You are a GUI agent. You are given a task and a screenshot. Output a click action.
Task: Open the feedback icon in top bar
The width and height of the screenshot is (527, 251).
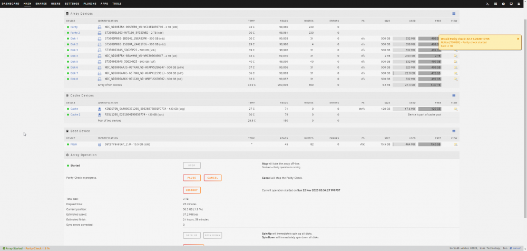tap(495, 4)
